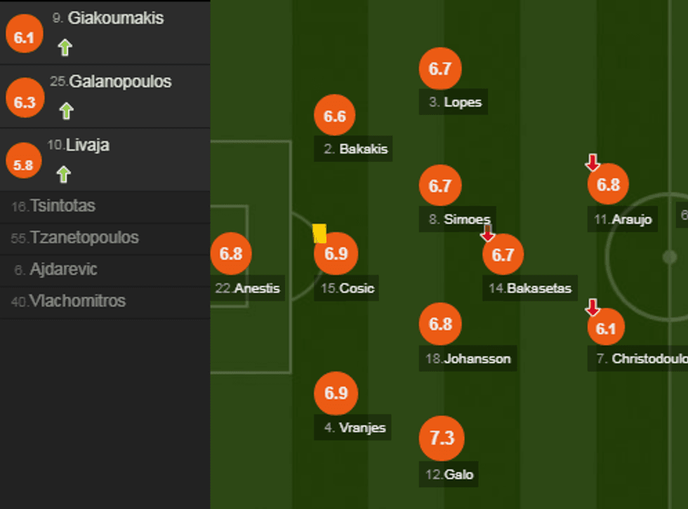The image size is (688, 509).
Task: Click the green sub-on arrow under Giakoumakis
Action: click(x=65, y=47)
